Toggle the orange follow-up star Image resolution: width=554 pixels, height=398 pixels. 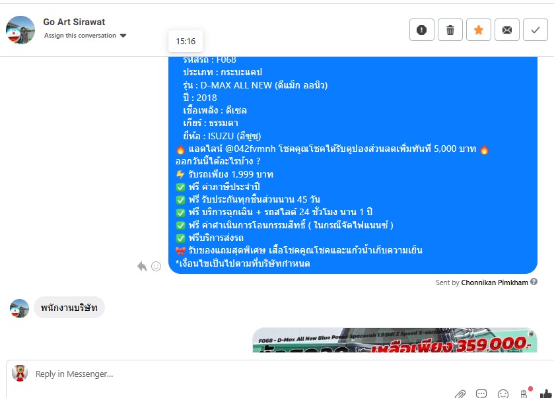(478, 30)
